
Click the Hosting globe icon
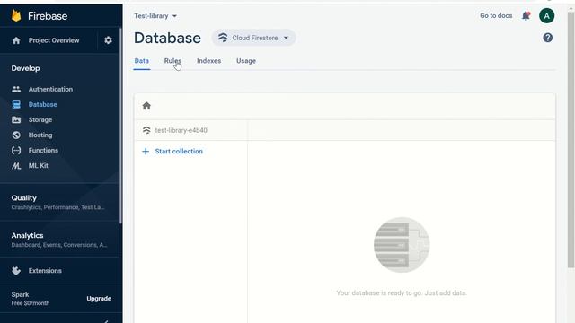point(16,135)
